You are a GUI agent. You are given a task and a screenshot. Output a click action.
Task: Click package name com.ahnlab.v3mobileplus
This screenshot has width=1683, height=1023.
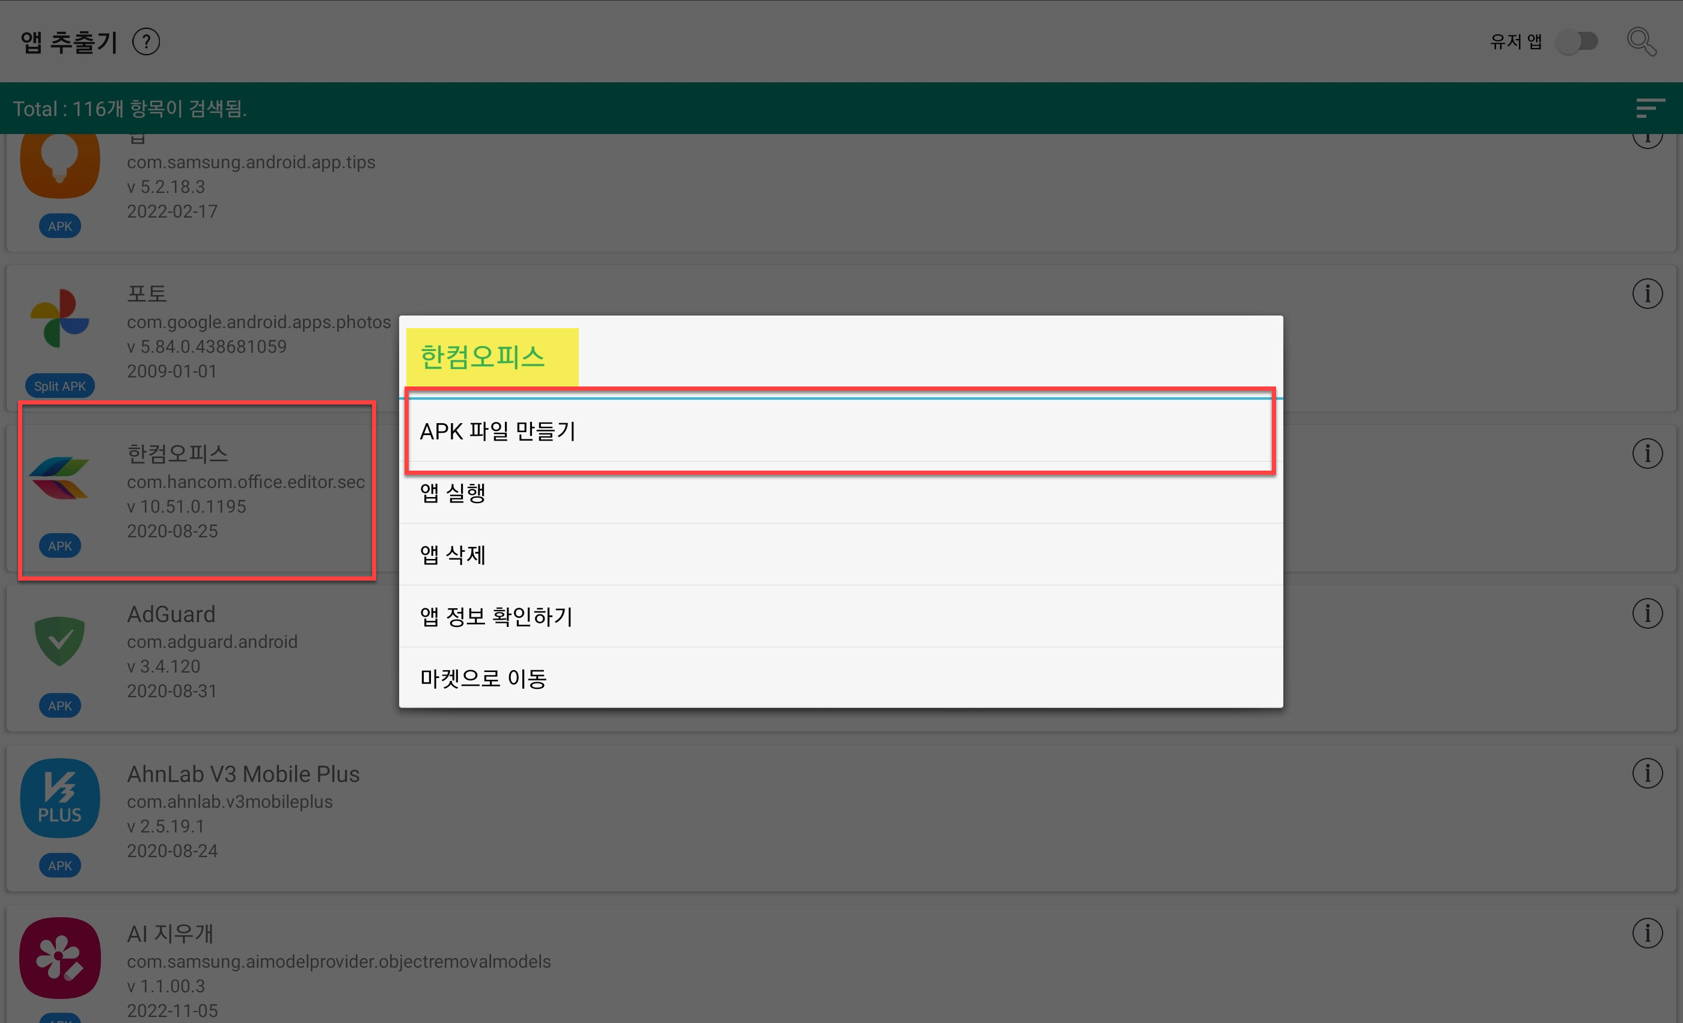pos(230,801)
